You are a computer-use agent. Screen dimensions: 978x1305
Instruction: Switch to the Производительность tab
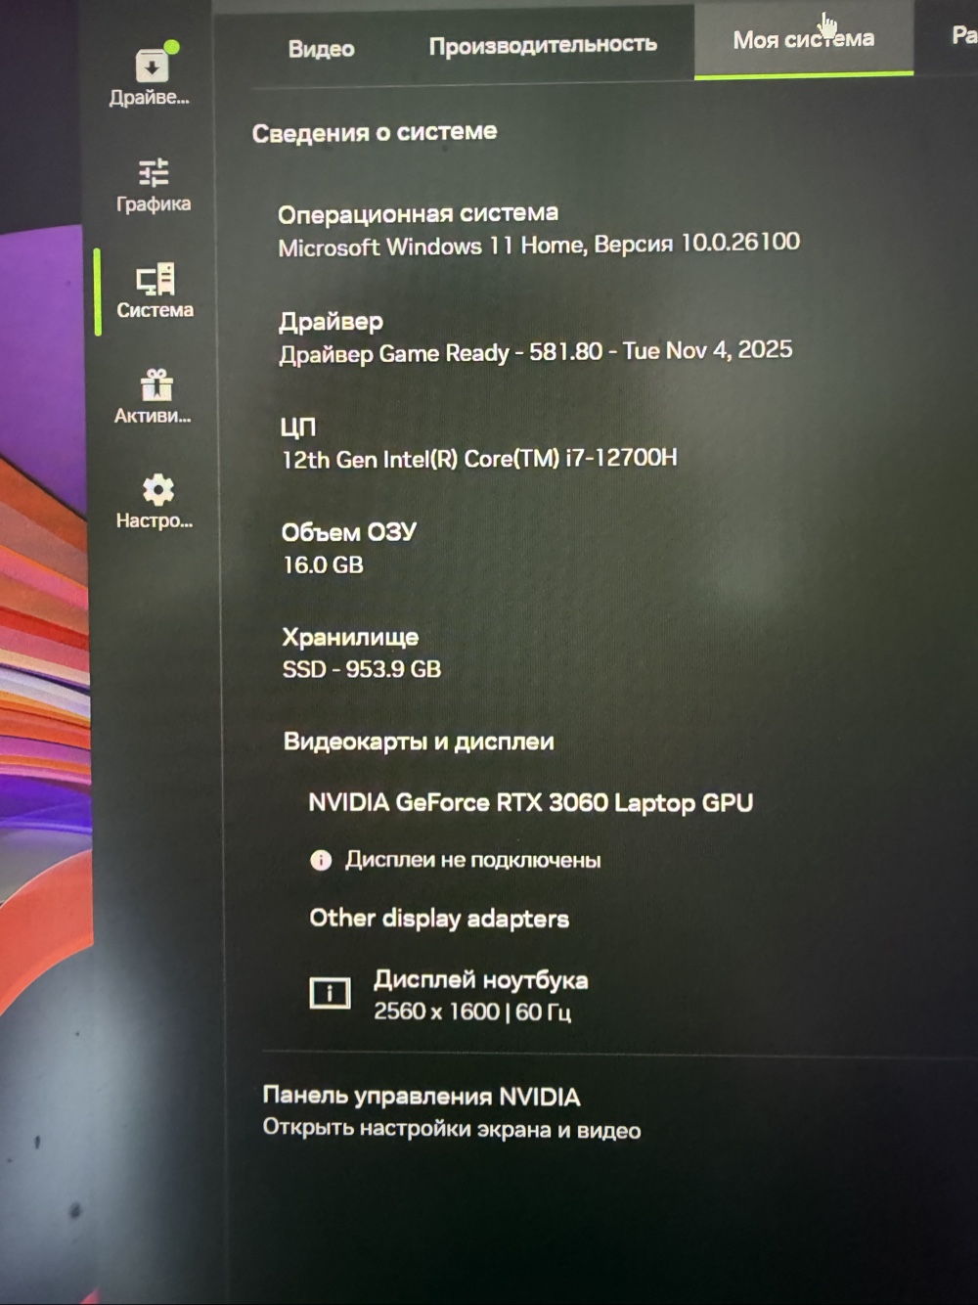point(543,45)
